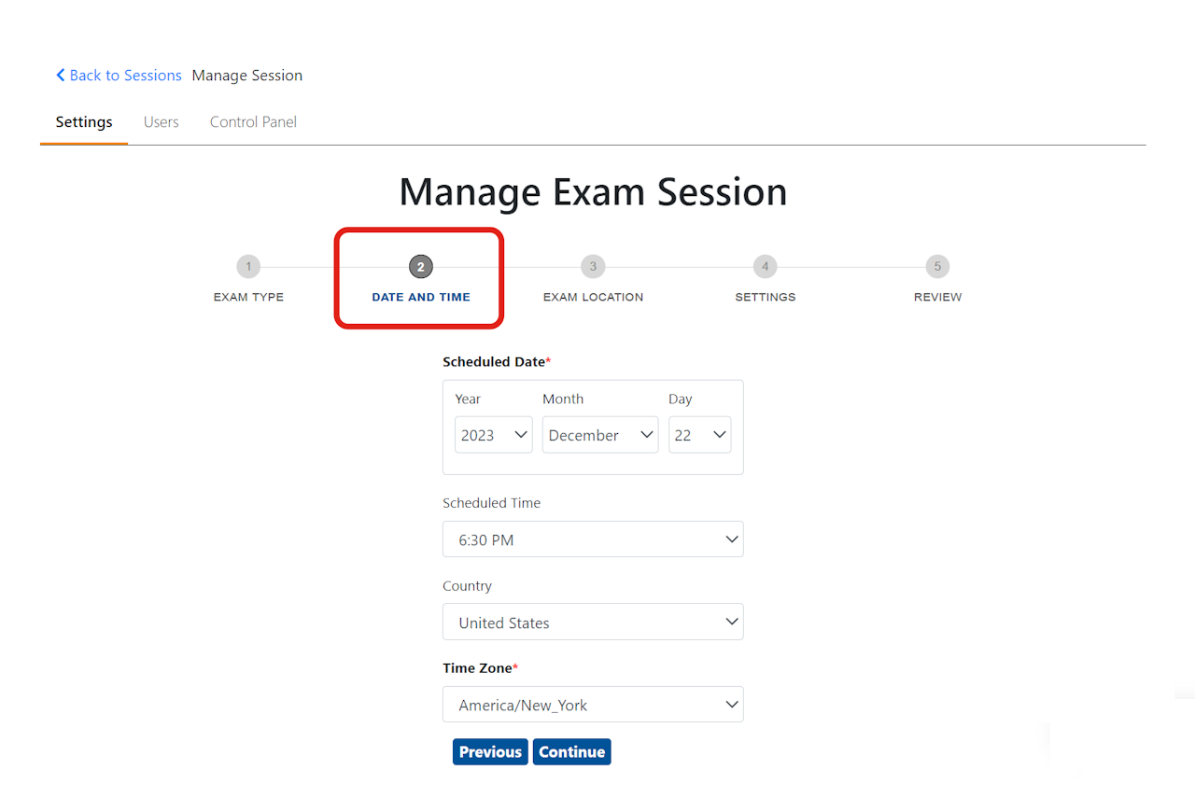Change the Time Zone dropdown selection
This screenshot has height=798, width=1195.
pos(593,705)
